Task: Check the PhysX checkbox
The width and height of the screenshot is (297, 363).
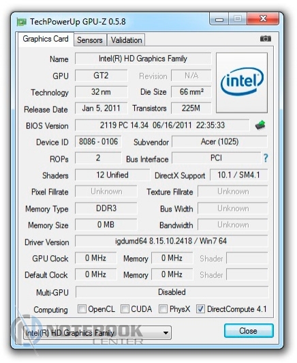Action: coord(163,308)
